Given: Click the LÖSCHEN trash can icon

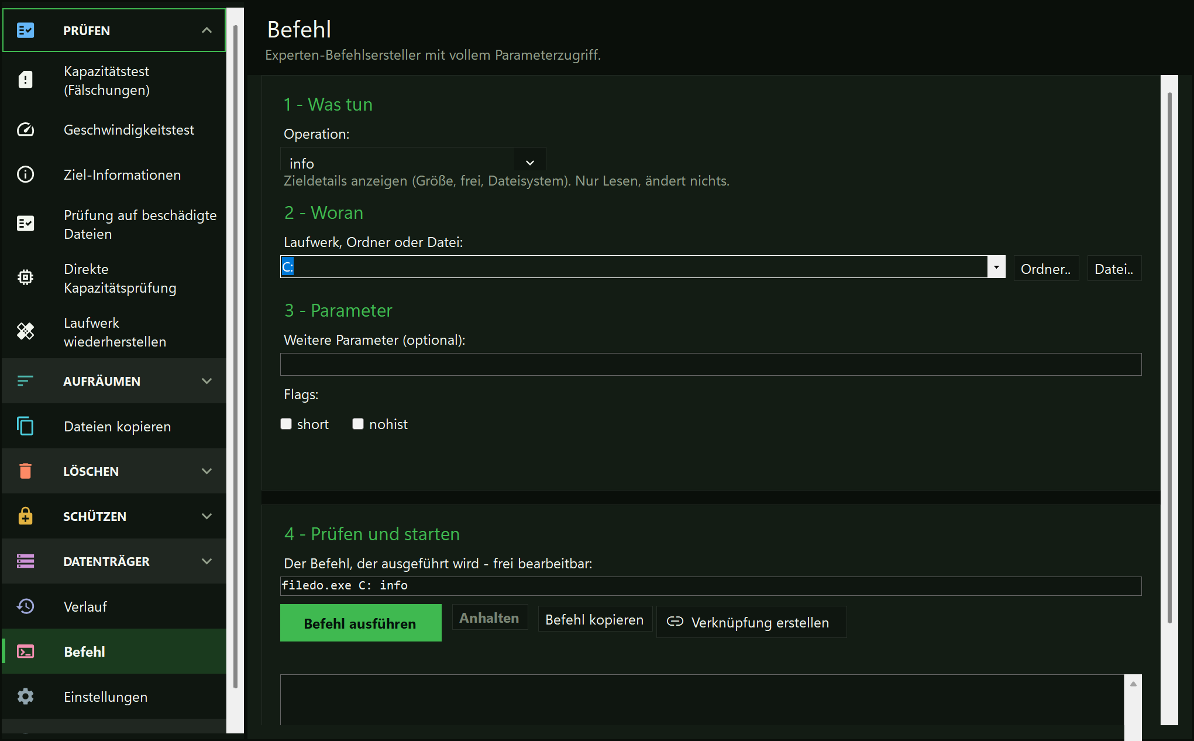Looking at the screenshot, I should point(25,471).
